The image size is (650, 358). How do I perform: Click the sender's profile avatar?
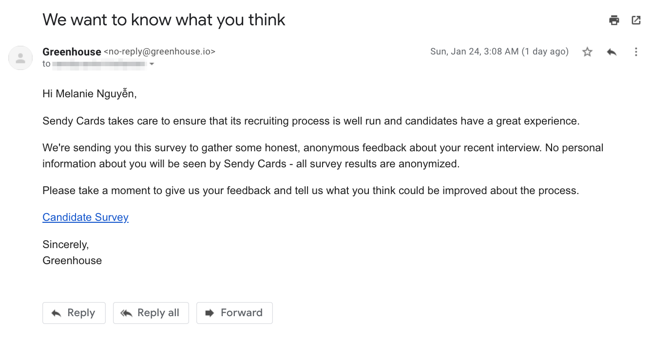[x=20, y=58]
